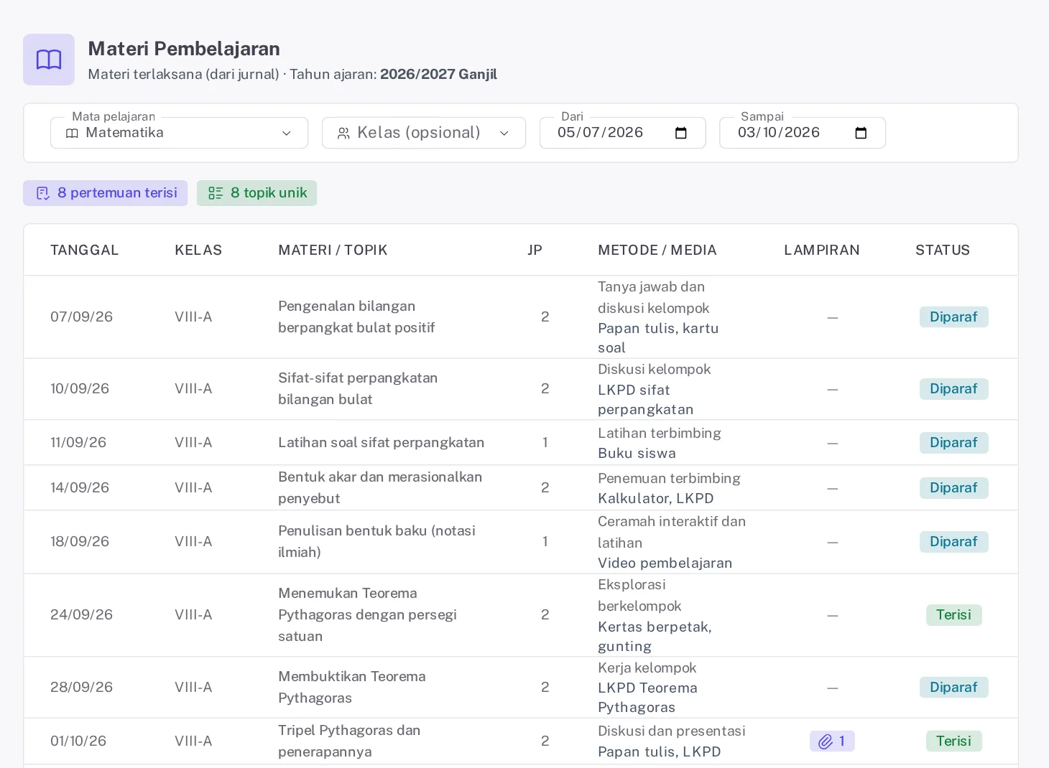1049x768 pixels.
Task: Click the Sampai date input 03/10/2026
Action: [x=803, y=133]
